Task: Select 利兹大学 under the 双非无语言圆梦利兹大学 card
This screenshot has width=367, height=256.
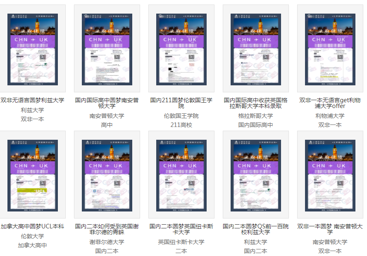Action: coord(32,110)
